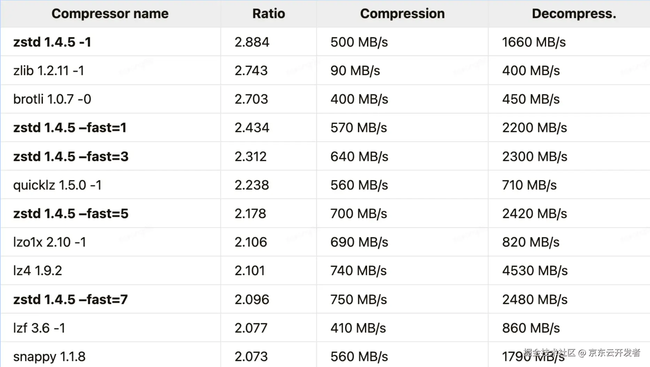This screenshot has height=367, width=650.
Task: Select the 2420 MB/s decompression value
Action: 534,213
